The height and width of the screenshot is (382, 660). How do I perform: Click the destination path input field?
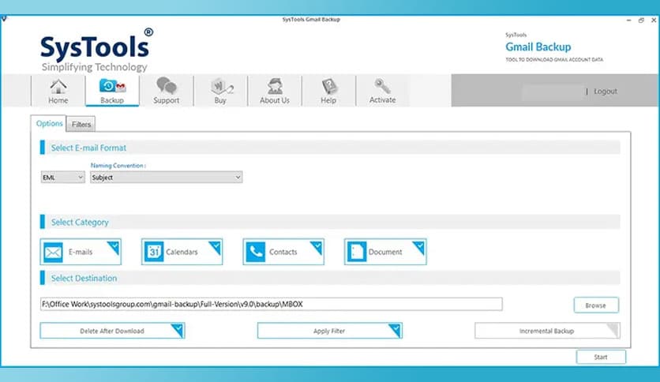[271, 304]
